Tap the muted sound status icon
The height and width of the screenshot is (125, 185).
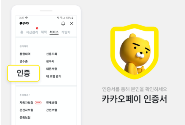coord(58,18)
